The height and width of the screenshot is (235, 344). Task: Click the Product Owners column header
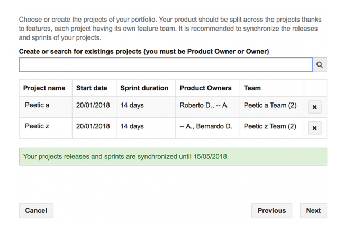[206, 88]
